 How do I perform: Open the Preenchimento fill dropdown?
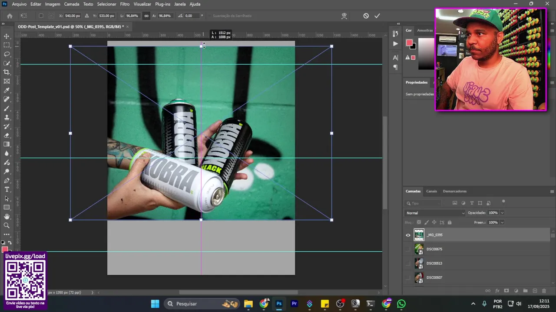(x=502, y=222)
